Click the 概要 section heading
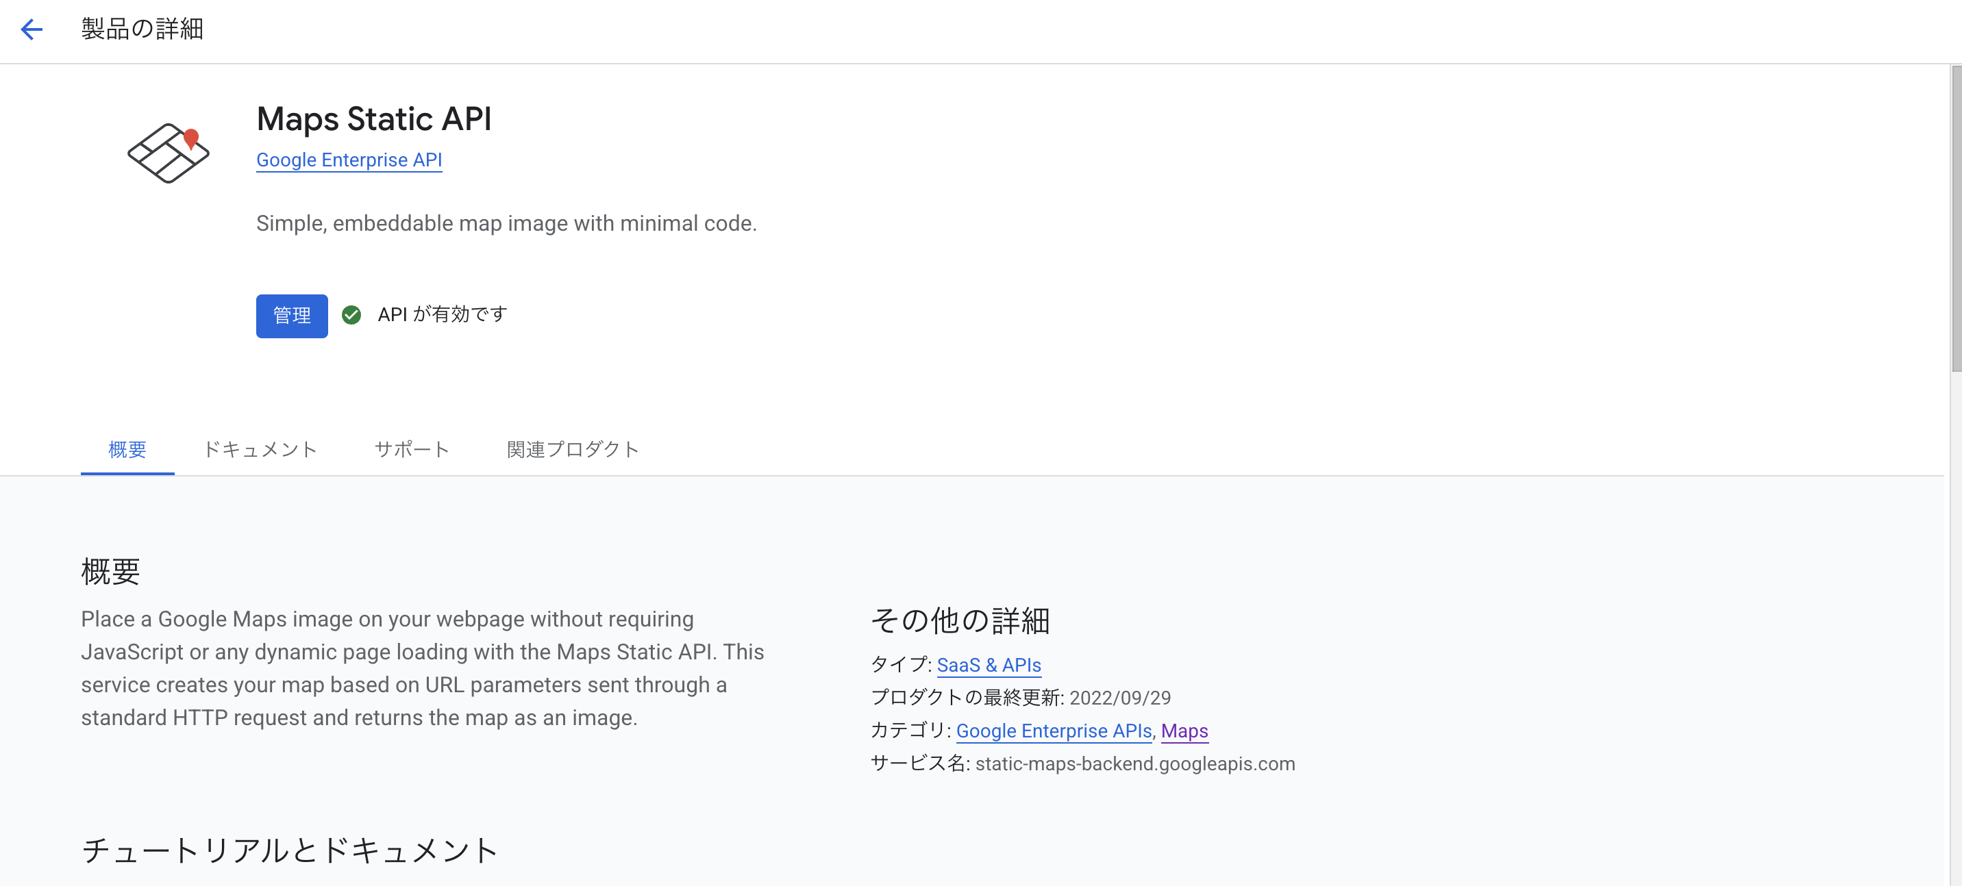The height and width of the screenshot is (886, 1962). (x=109, y=572)
